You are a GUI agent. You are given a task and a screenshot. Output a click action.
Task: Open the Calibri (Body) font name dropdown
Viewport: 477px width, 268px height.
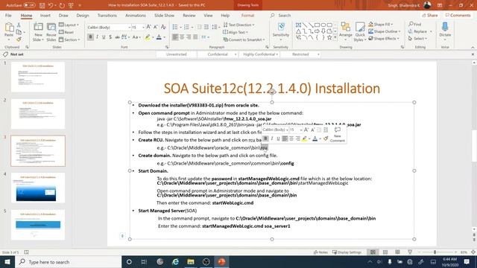click(129, 28)
